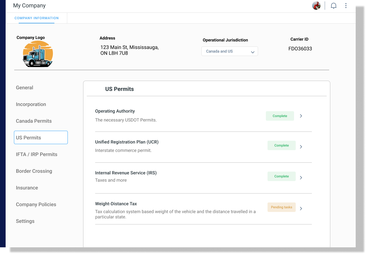Open the Border Crossing section

coord(34,171)
